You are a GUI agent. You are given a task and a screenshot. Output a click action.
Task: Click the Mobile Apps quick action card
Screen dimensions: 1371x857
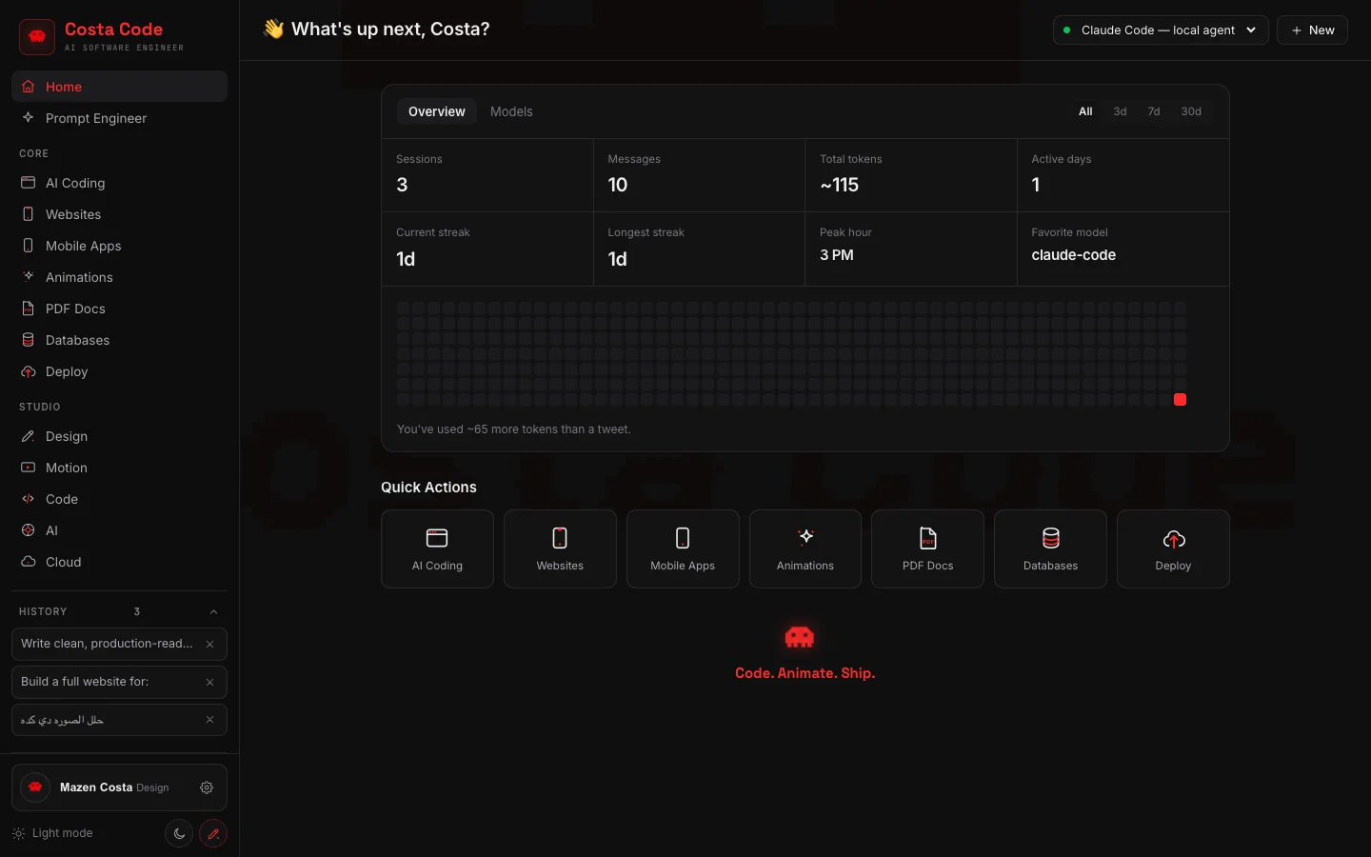[x=683, y=548]
